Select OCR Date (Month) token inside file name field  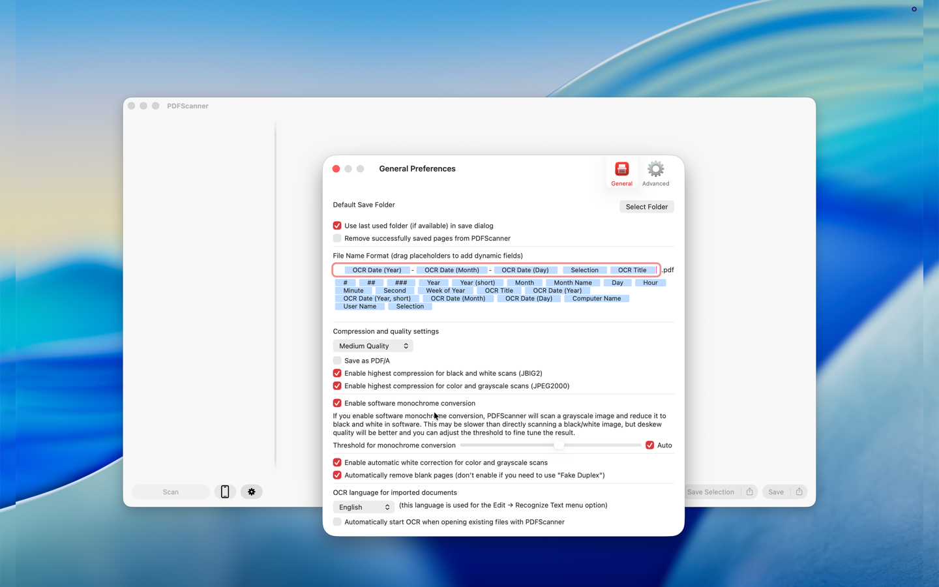pyautogui.click(x=452, y=270)
